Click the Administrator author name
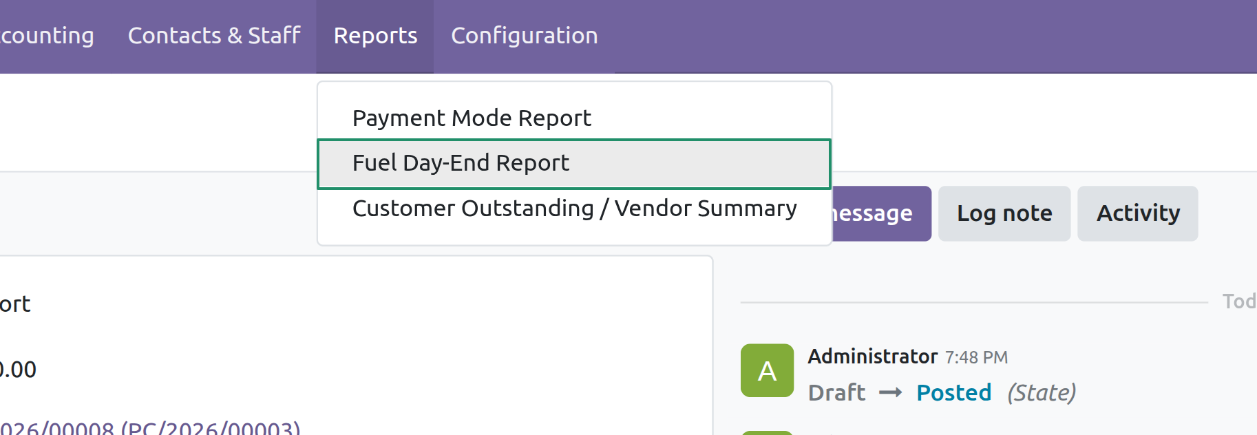The width and height of the screenshot is (1257, 435). [x=872, y=357]
